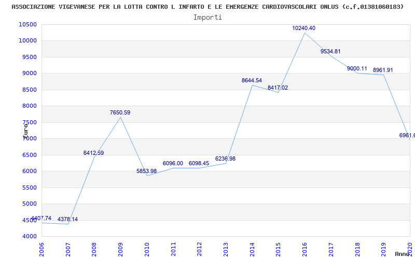
Task: Click the 4407.74 value label
Action: [41, 218]
